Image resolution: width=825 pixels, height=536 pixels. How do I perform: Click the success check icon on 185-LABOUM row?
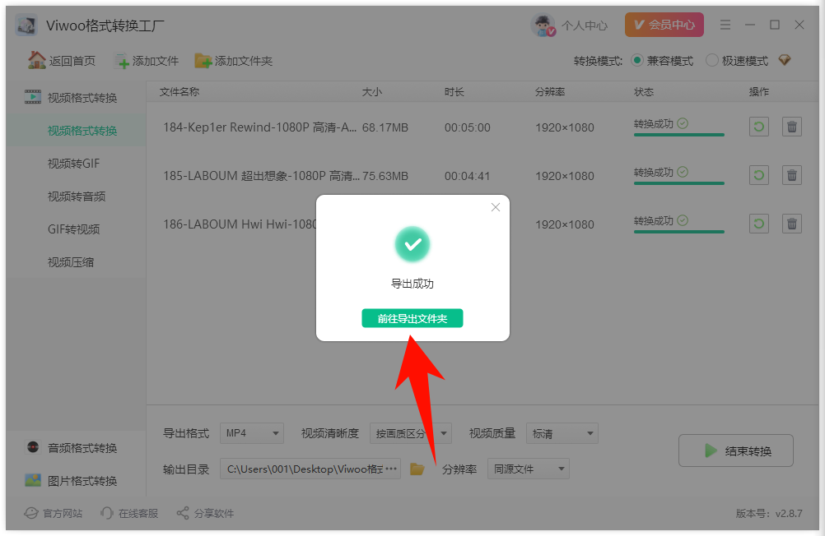tap(683, 172)
